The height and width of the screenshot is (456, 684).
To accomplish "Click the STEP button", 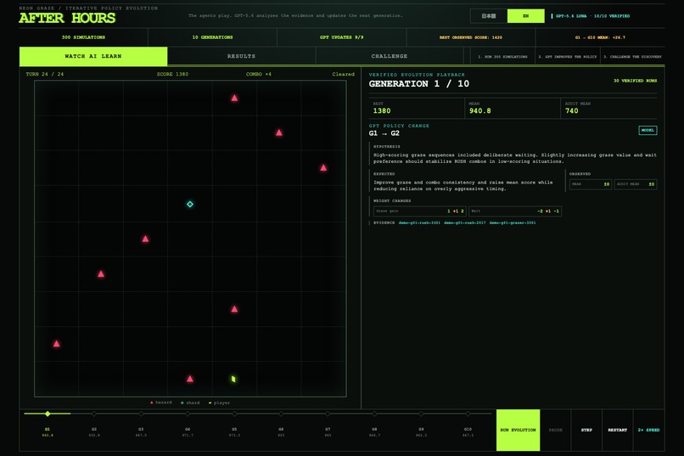I will point(586,430).
